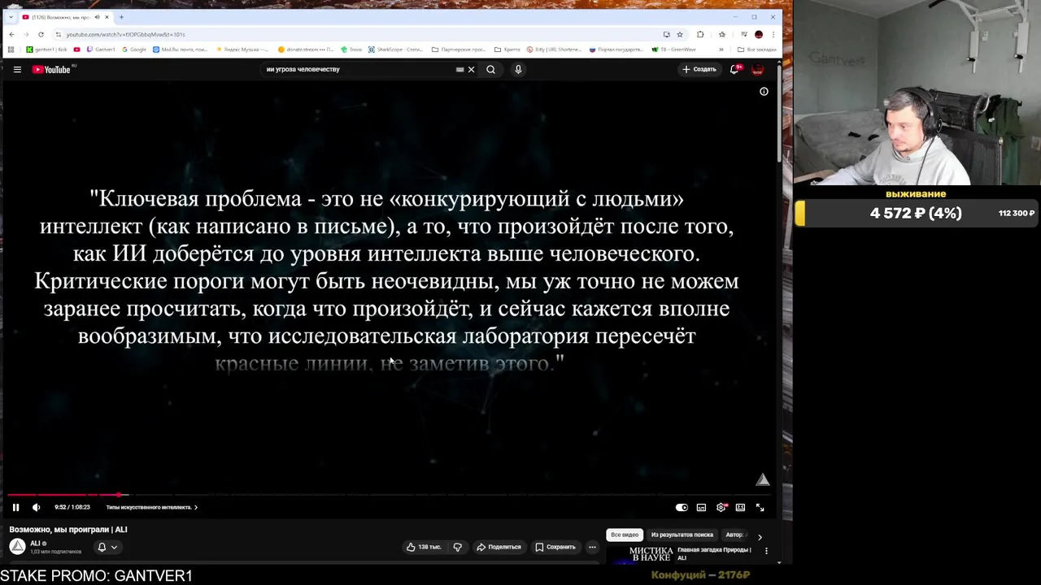The width and height of the screenshot is (1041, 585).
Task: Open the ALI channel avatar
Action: (17, 546)
